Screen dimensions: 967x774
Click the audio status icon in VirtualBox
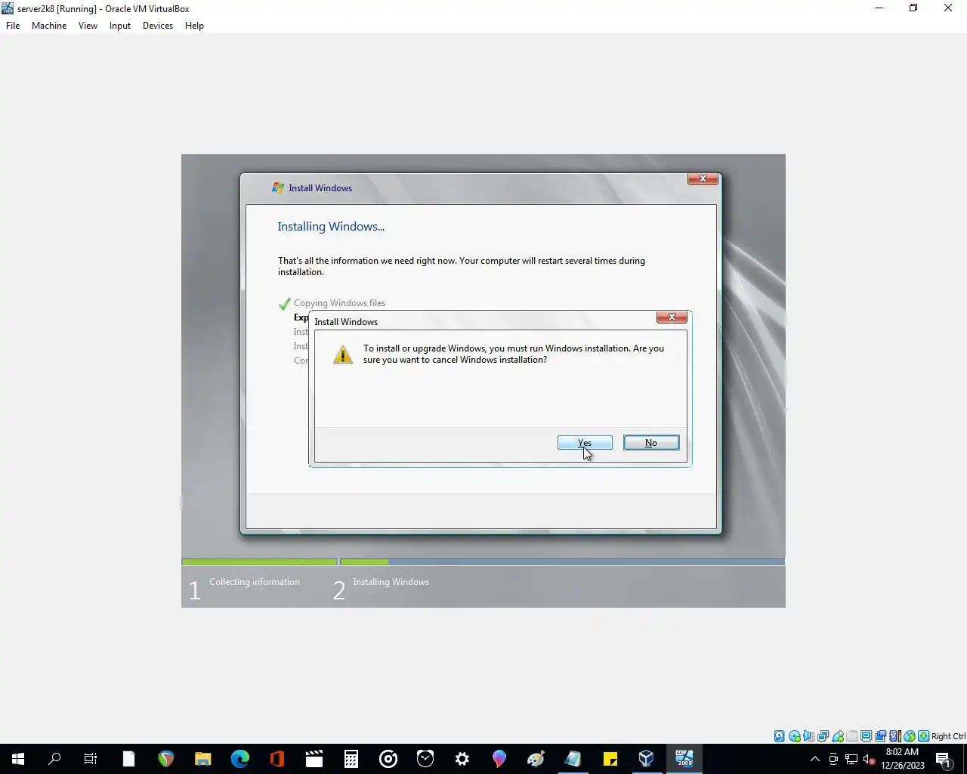tap(809, 736)
